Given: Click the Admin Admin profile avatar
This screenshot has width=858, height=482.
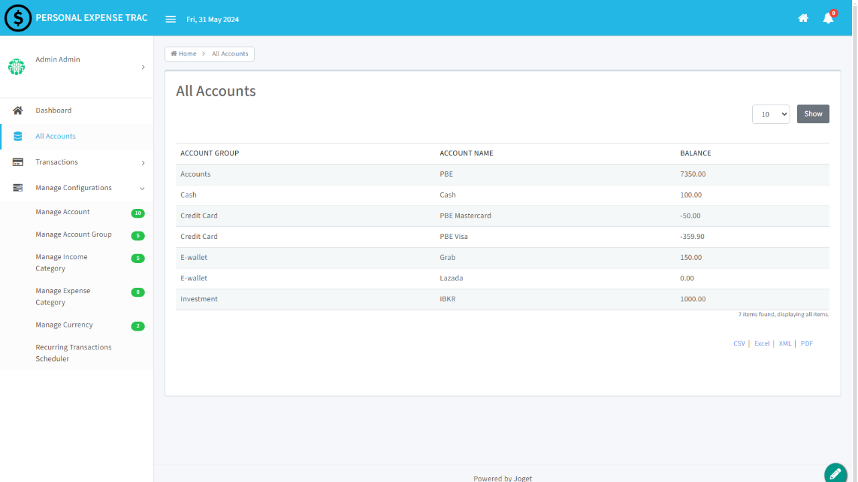Looking at the screenshot, I should (x=16, y=67).
